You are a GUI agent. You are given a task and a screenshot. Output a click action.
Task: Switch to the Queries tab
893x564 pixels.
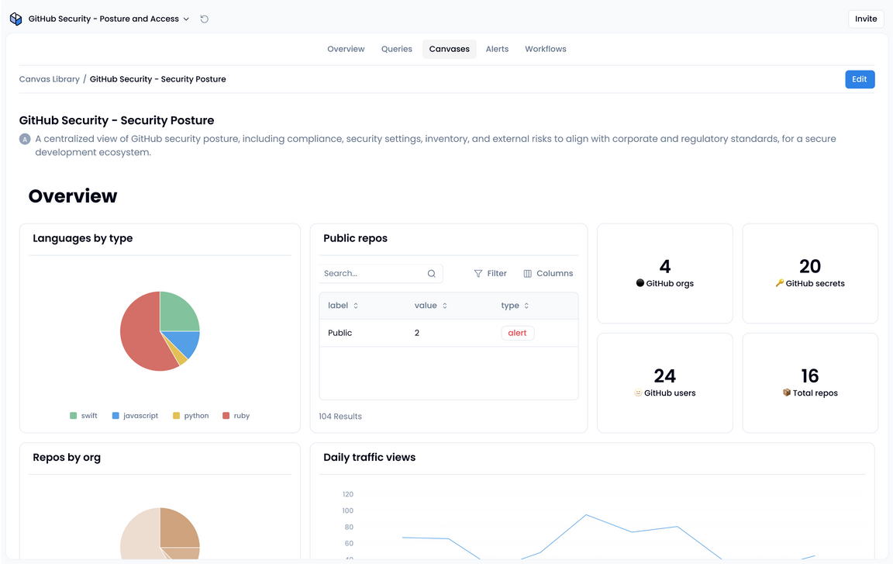click(396, 49)
